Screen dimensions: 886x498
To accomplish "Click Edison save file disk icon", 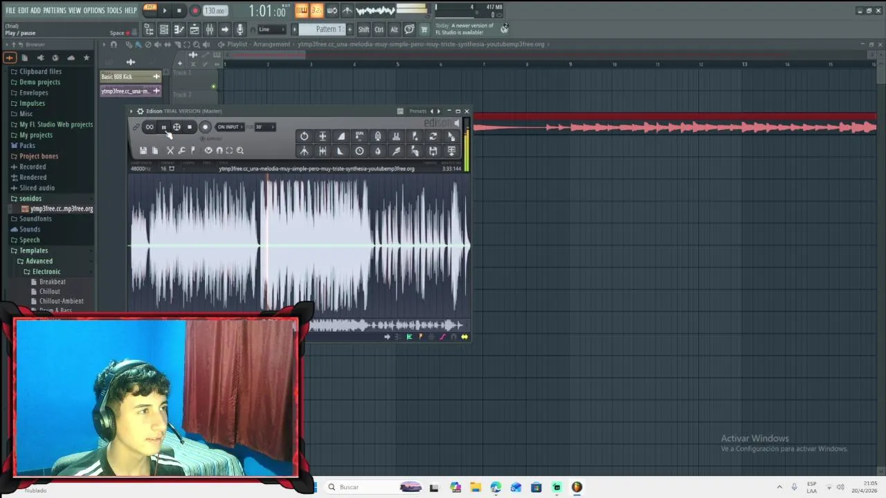I will click(x=143, y=150).
